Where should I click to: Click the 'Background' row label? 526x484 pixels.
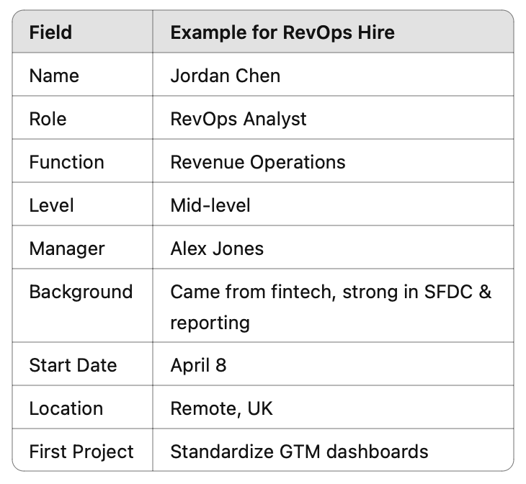pyautogui.click(x=82, y=305)
